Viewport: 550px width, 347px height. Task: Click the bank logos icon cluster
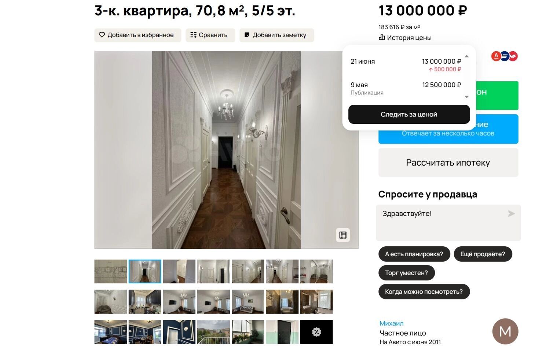[x=504, y=56]
